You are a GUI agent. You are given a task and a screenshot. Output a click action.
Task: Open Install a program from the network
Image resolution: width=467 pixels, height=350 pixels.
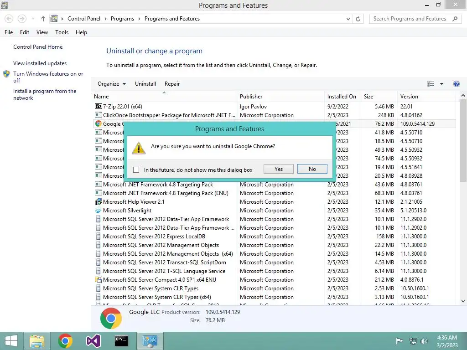(45, 94)
